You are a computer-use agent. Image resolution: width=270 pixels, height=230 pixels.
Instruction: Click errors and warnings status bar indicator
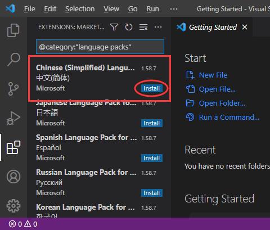click(x=23, y=224)
